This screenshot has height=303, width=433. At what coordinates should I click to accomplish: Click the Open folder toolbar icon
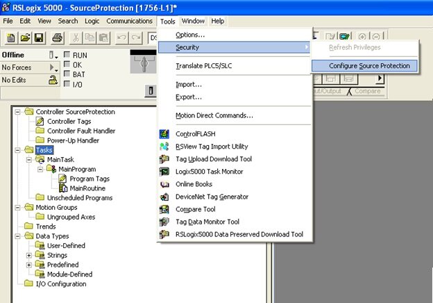point(25,38)
